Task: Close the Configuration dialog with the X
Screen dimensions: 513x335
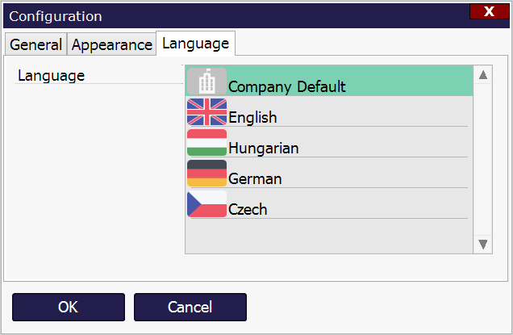Action: 488,11
